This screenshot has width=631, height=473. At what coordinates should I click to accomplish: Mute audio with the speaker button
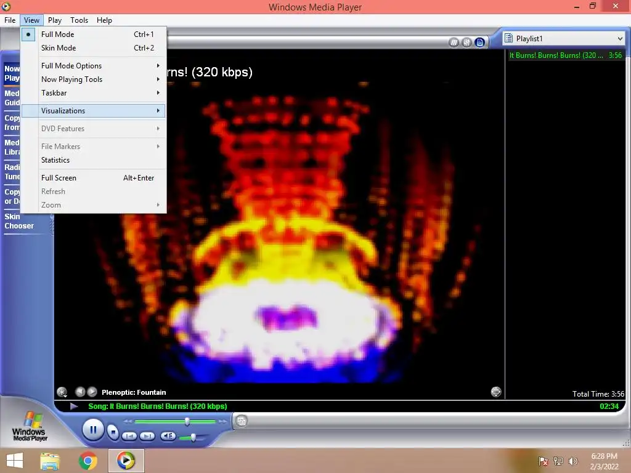168,435
